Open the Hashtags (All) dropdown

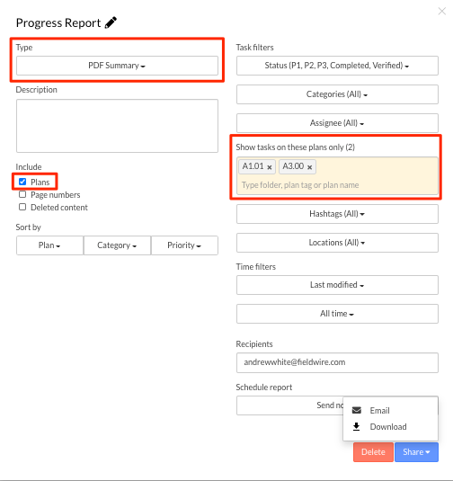337,214
